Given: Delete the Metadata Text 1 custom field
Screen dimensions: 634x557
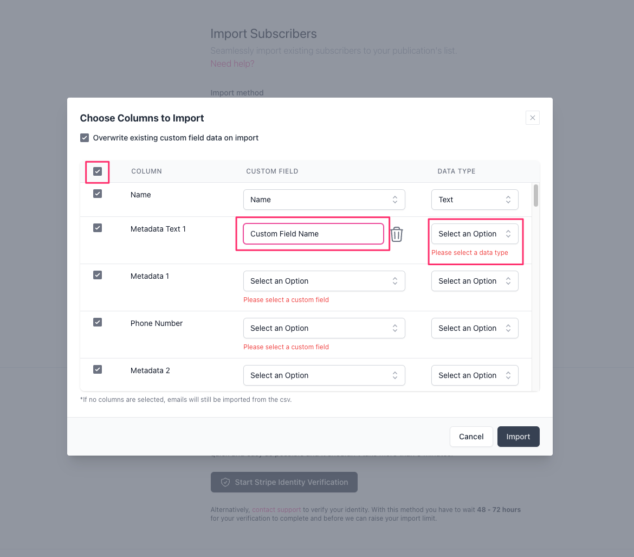Looking at the screenshot, I should 397,234.
